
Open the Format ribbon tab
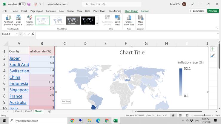(x=145, y=11)
